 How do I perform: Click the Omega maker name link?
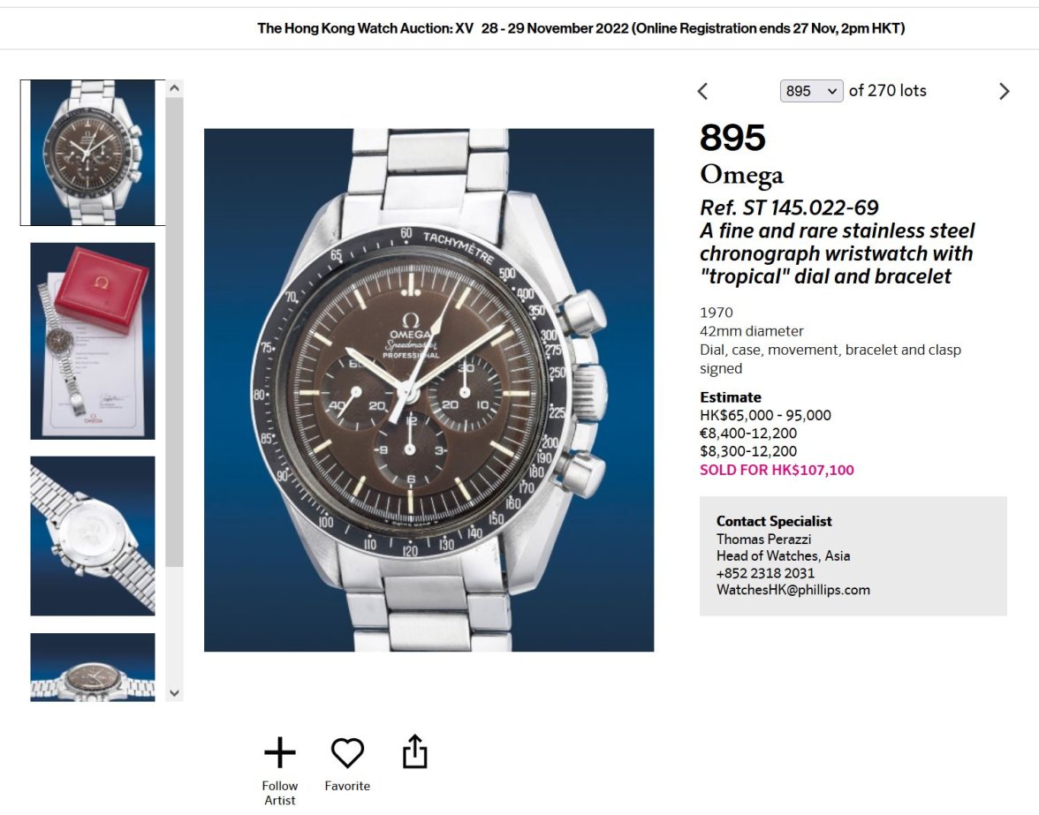(x=741, y=175)
